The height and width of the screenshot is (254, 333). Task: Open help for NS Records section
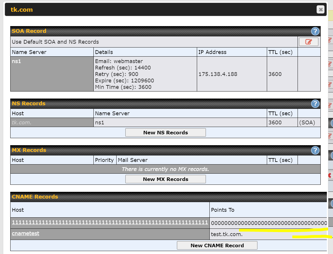click(x=315, y=104)
